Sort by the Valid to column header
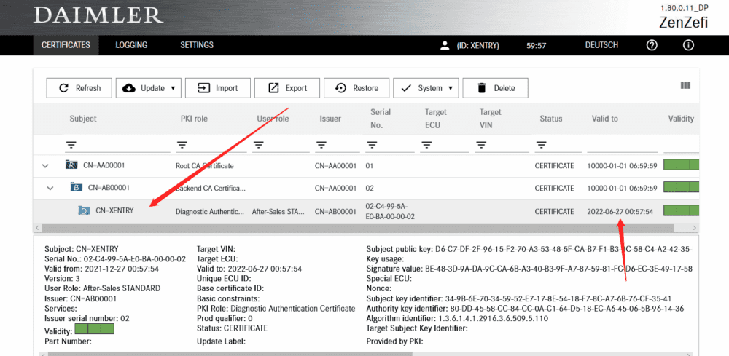The width and height of the screenshot is (729, 356). coord(604,119)
